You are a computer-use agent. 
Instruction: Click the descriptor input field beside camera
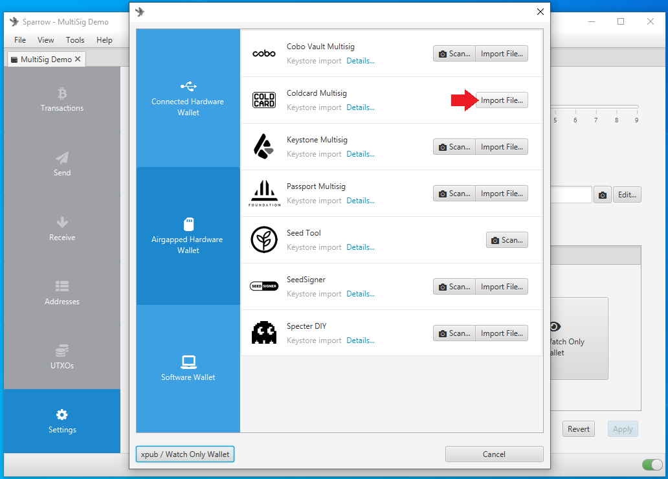[x=571, y=195]
